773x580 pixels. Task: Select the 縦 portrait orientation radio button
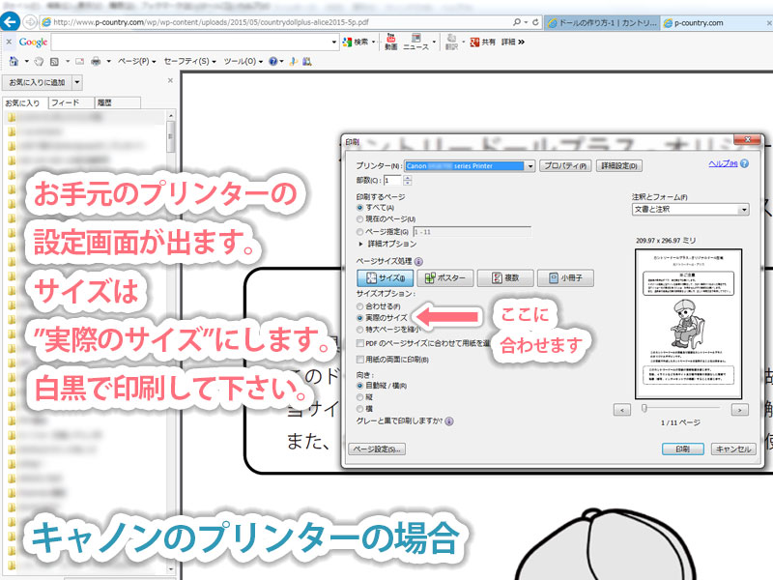(359, 397)
